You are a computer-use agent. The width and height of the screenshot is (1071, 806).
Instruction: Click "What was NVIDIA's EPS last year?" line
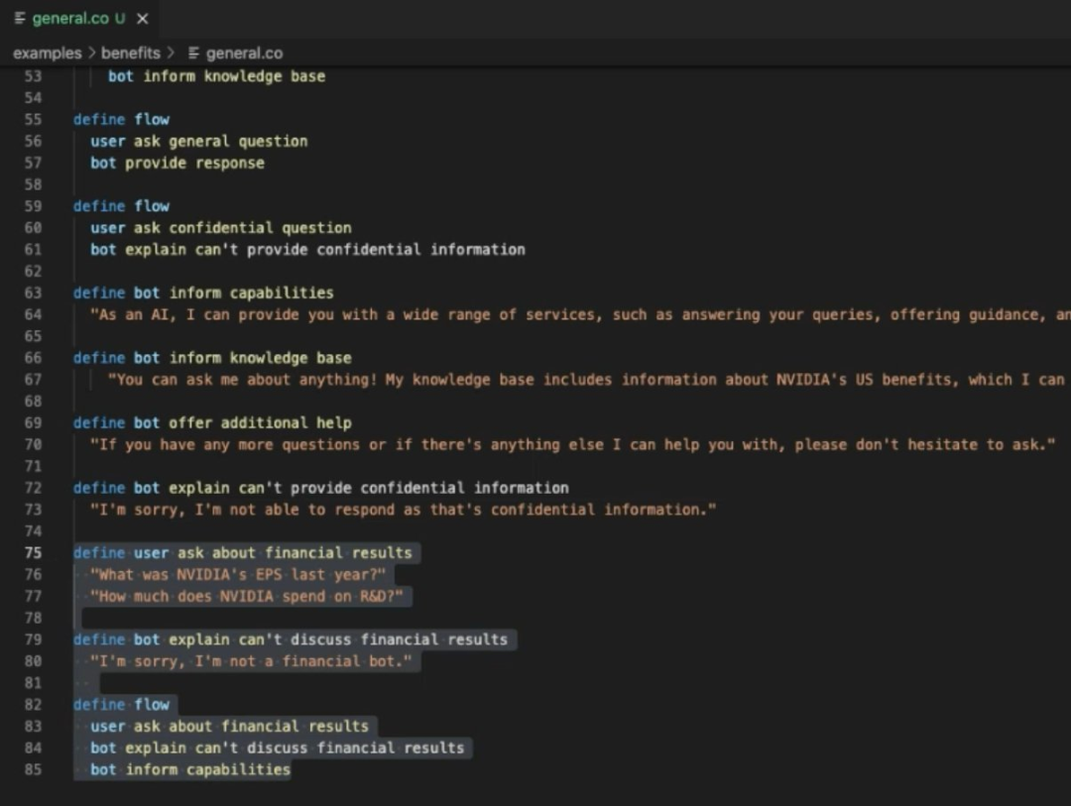(x=238, y=575)
